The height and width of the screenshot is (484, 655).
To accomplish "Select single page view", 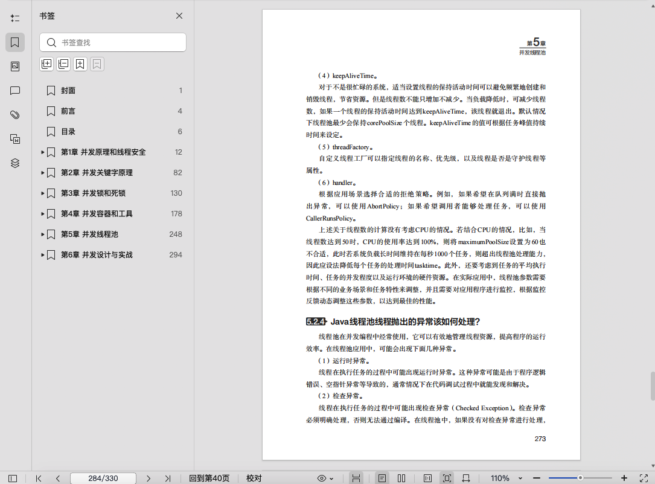I will pyautogui.click(x=382, y=478).
